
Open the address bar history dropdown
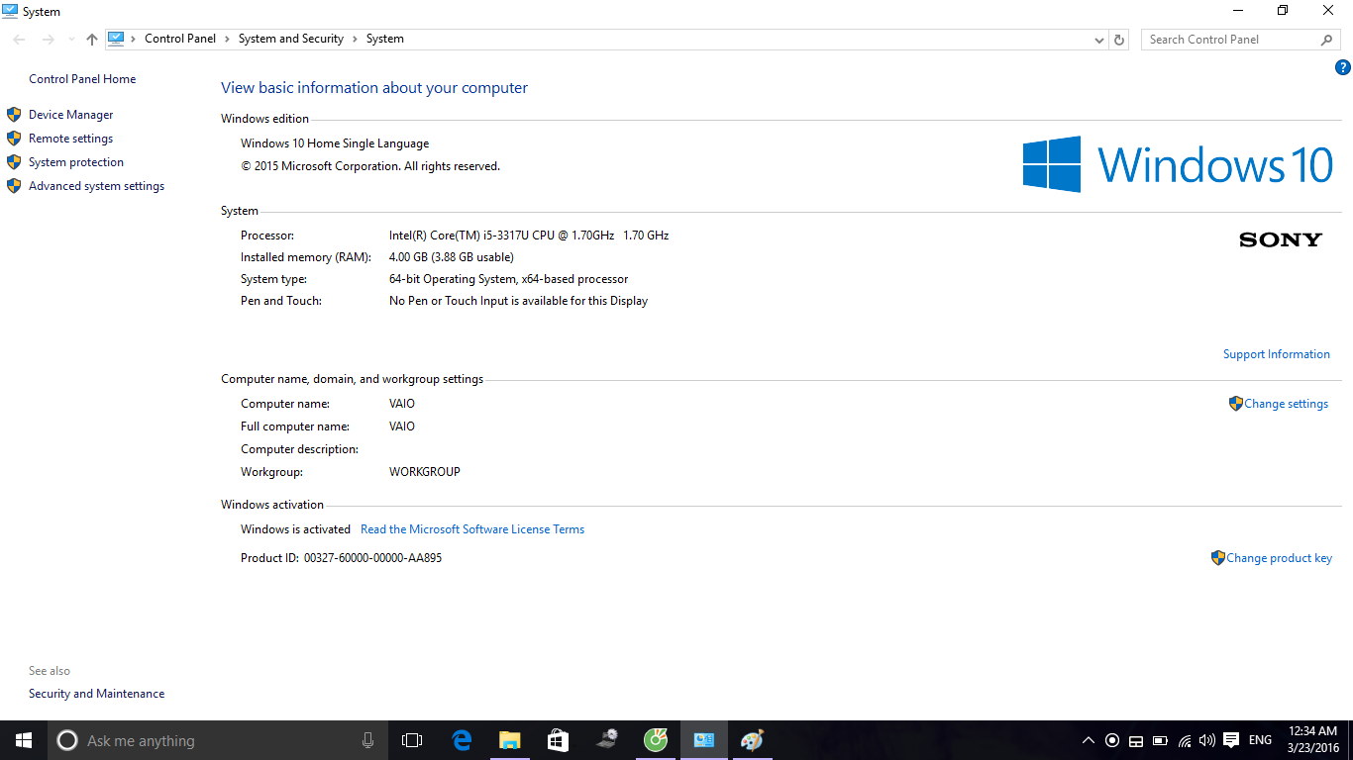(1098, 40)
